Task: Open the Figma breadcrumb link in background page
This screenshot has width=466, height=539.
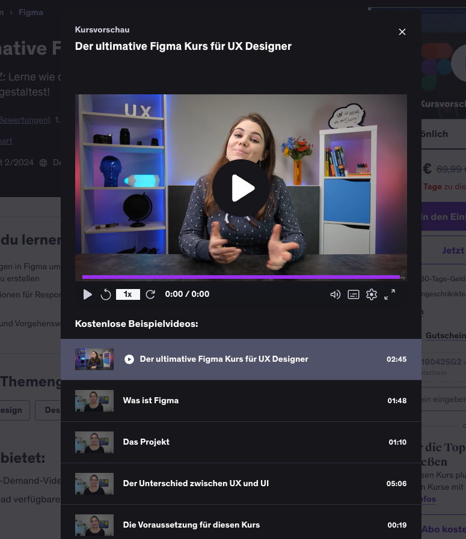Action: tap(31, 13)
